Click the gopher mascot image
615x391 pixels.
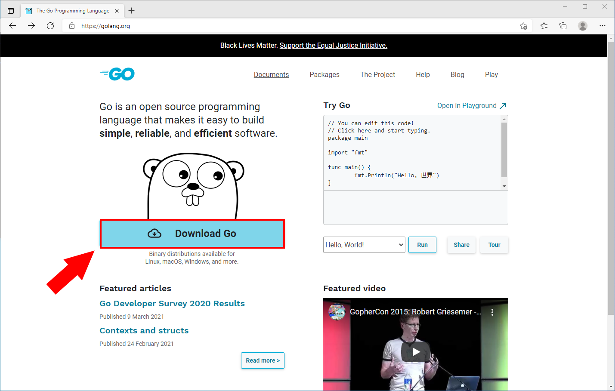pyautogui.click(x=193, y=186)
